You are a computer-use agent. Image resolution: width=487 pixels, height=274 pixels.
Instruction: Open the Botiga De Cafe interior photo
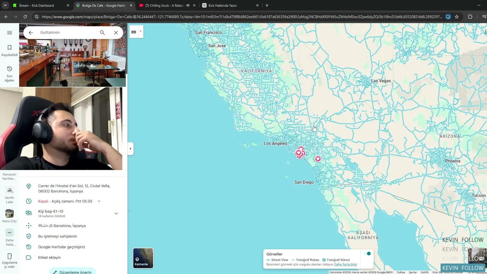pyautogui.click(x=72, y=63)
